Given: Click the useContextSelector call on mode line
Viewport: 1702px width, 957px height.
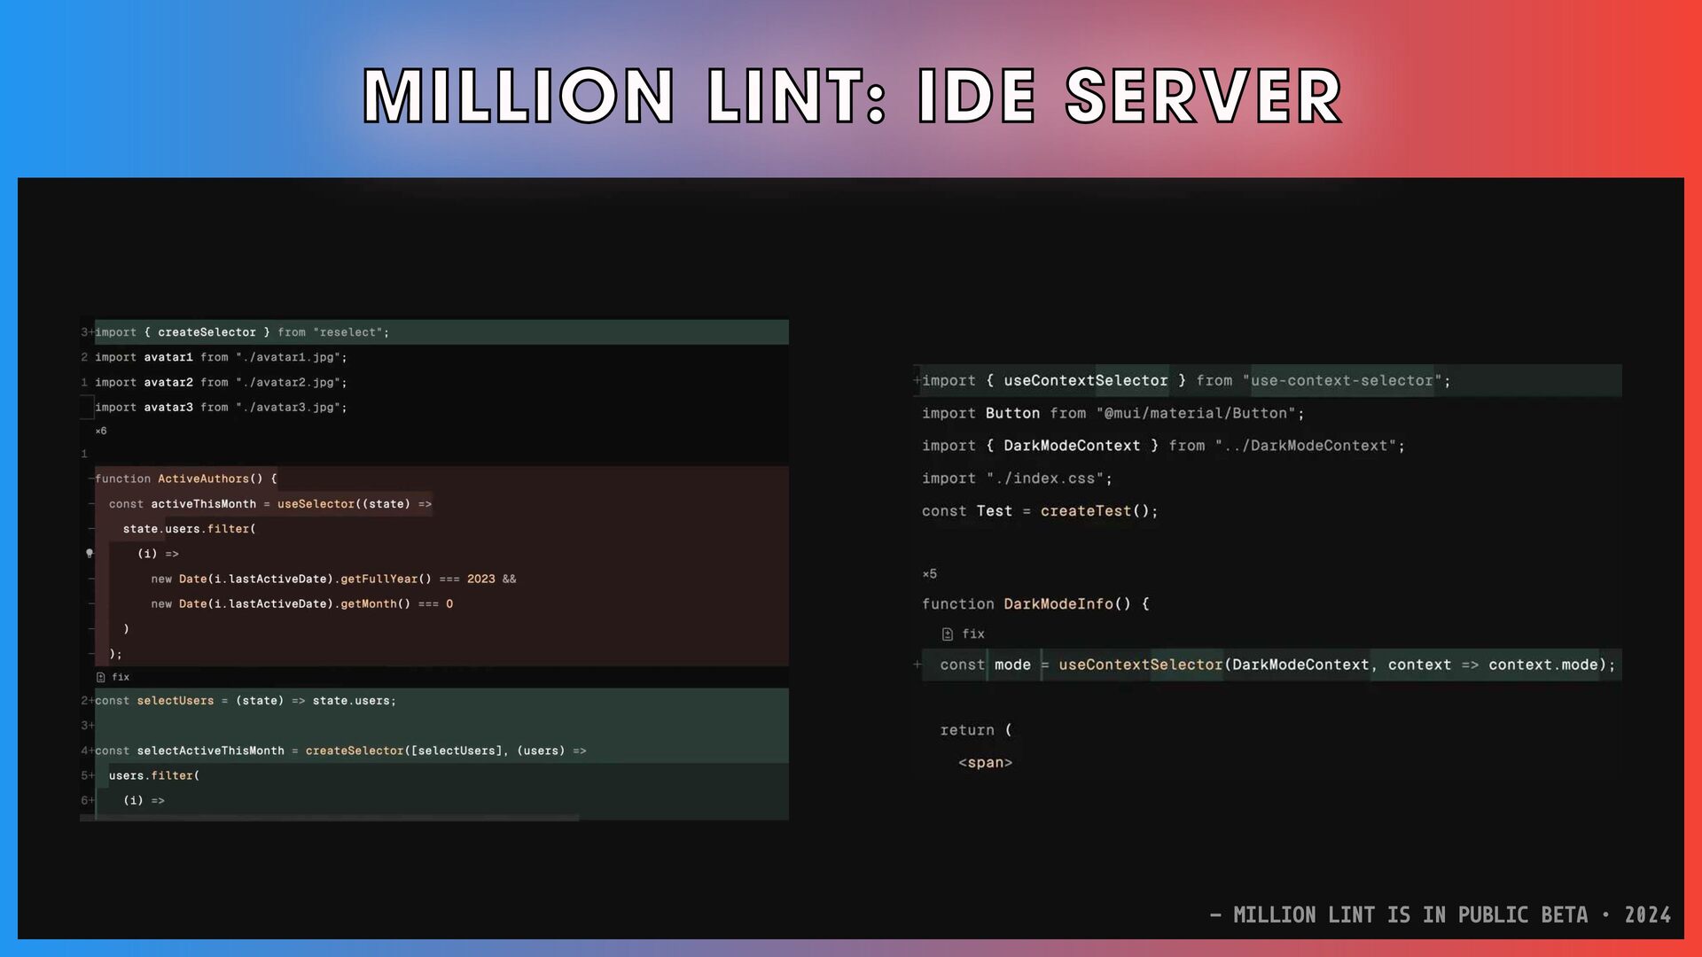Looking at the screenshot, I should click(1140, 665).
